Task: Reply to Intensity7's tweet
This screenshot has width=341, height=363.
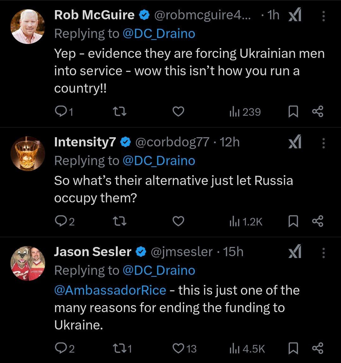Action: [60, 222]
